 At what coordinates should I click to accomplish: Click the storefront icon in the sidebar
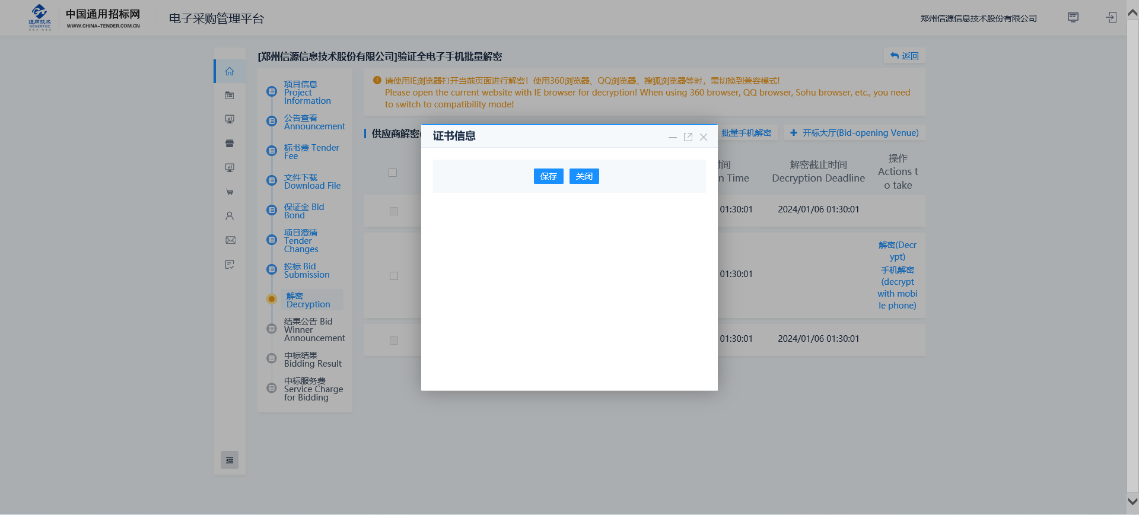coord(230,144)
